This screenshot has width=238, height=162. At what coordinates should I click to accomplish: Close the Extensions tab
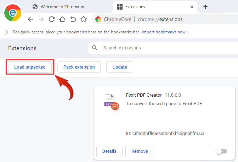[192, 7]
